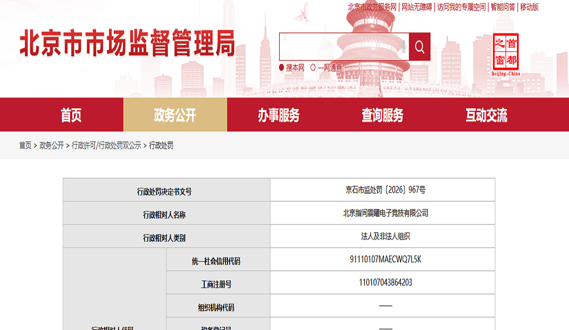Click the 北京市市场监督管理局 site title
This screenshot has width=569, height=330.
[127, 43]
